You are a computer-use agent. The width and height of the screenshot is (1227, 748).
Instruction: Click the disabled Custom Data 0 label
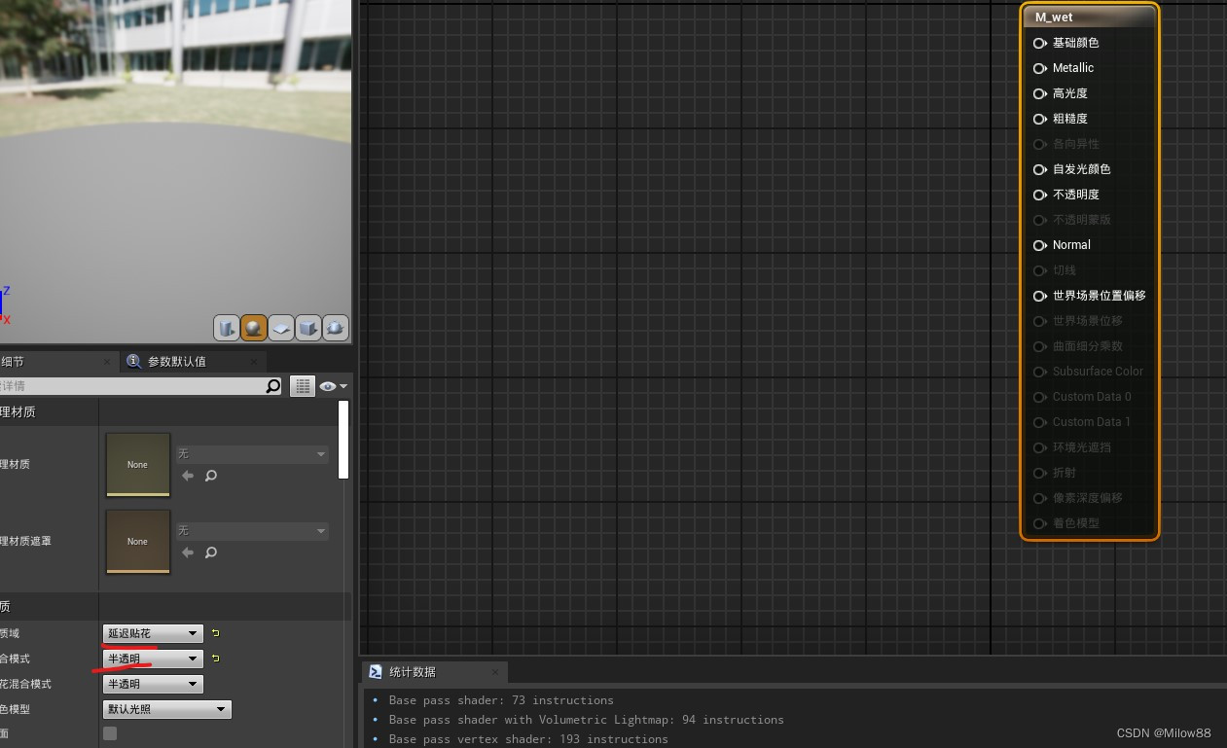(1092, 397)
